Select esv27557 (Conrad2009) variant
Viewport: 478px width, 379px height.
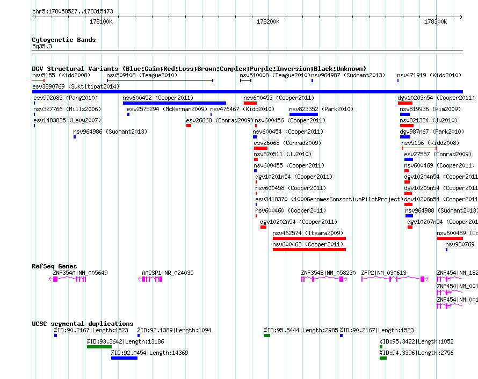[x=438, y=154]
